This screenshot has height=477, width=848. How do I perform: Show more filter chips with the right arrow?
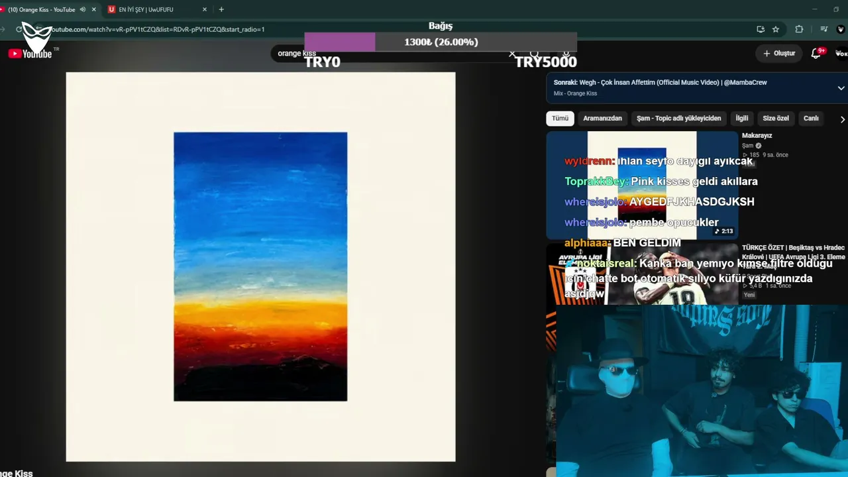[842, 119]
